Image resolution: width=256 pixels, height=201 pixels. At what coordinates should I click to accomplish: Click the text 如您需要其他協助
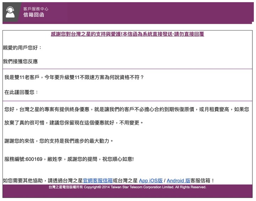tap(23, 180)
